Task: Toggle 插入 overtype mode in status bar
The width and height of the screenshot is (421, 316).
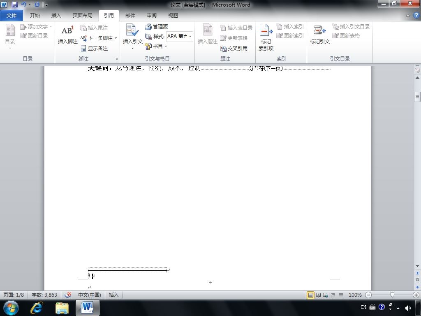Action: pyautogui.click(x=113, y=295)
